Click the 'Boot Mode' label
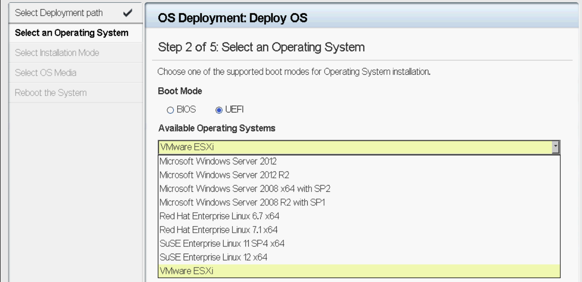This screenshot has width=582, height=282. [180, 91]
